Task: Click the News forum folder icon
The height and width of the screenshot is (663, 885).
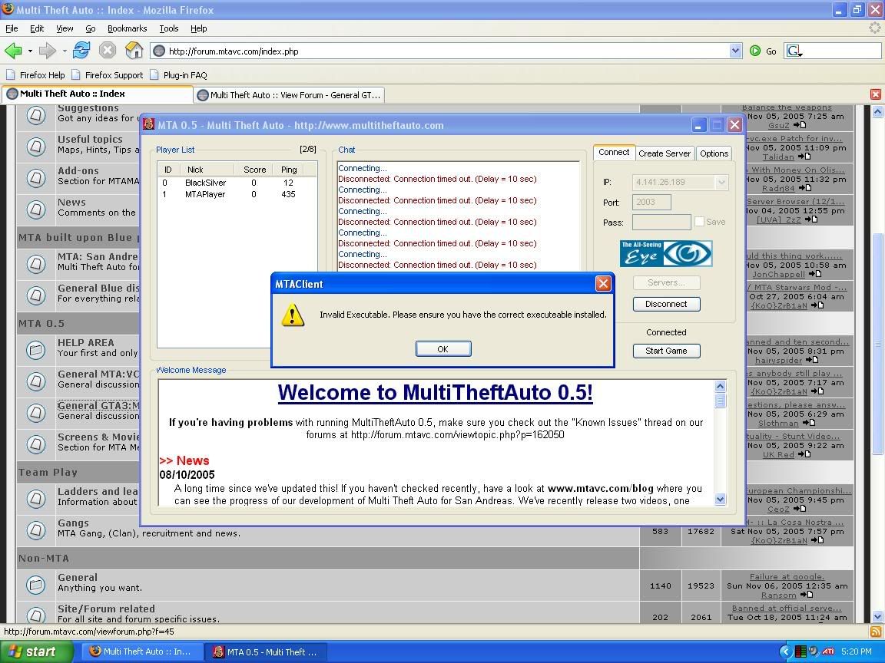Action: [35, 209]
